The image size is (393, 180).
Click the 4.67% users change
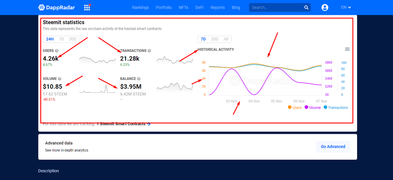(48, 65)
